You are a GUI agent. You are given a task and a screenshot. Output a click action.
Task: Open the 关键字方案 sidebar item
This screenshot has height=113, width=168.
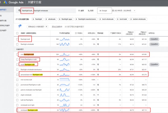(x=3, y=20)
